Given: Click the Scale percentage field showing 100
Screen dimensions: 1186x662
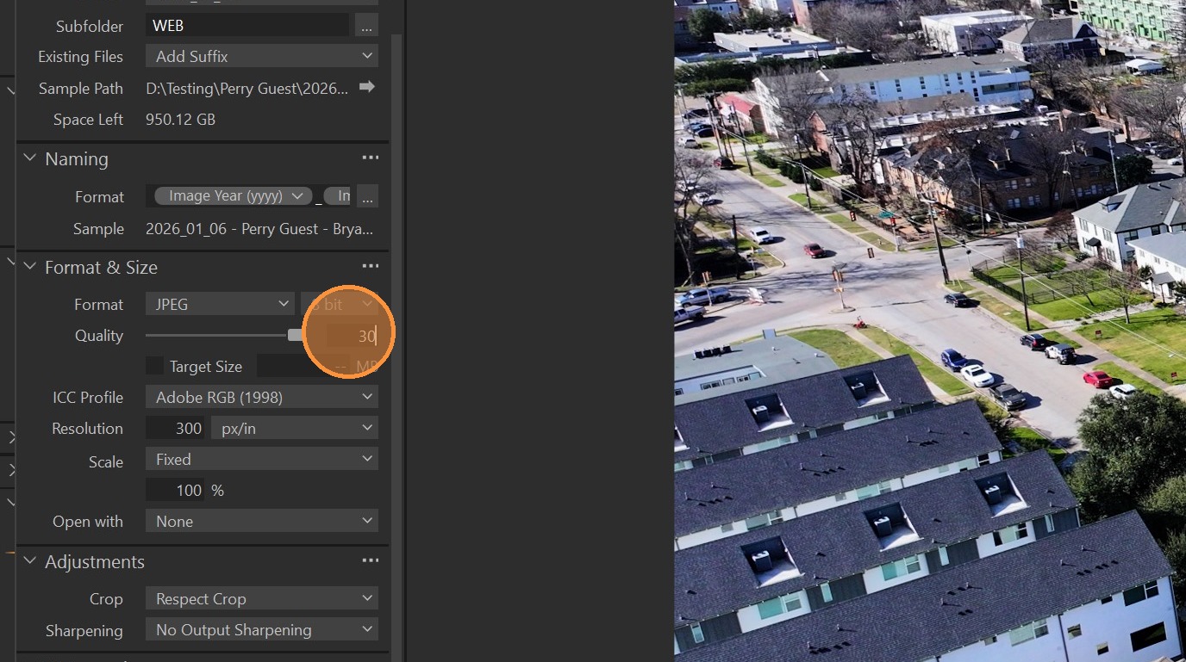Looking at the screenshot, I should [x=175, y=490].
